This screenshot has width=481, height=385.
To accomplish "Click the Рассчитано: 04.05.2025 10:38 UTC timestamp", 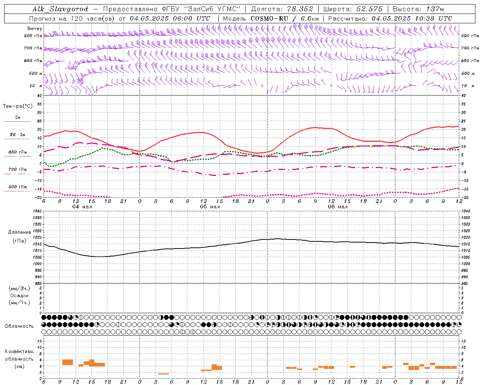I will (x=390, y=18).
